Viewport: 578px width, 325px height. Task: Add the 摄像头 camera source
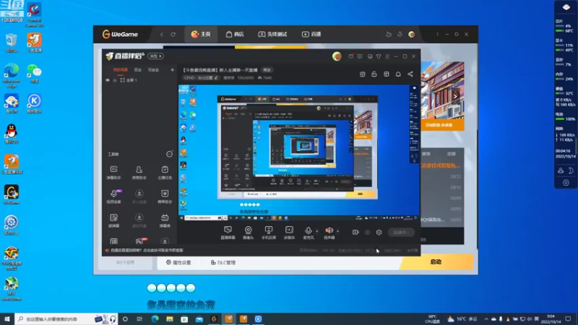click(x=248, y=233)
